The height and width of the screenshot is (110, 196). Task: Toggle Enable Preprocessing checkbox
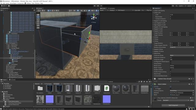(x=171, y=72)
